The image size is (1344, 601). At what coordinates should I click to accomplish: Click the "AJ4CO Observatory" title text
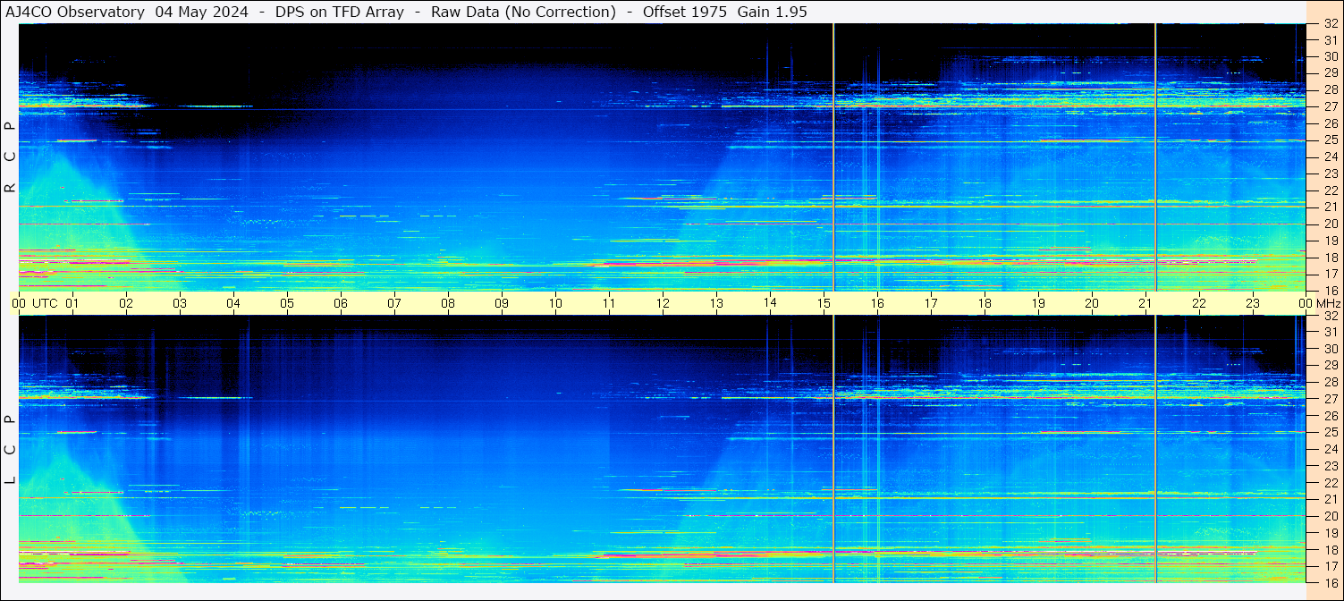(76, 12)
